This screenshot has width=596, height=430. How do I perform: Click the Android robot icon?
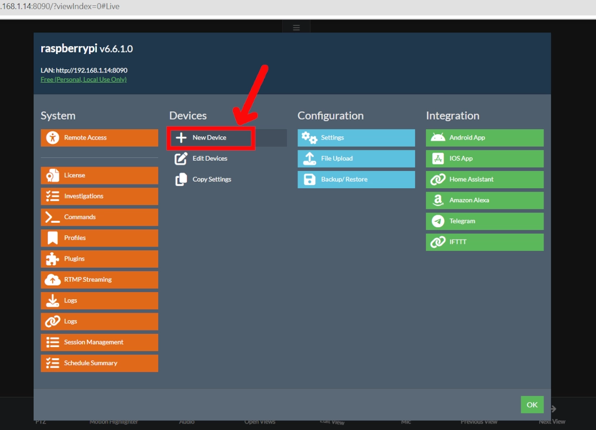tap(438, 137)
